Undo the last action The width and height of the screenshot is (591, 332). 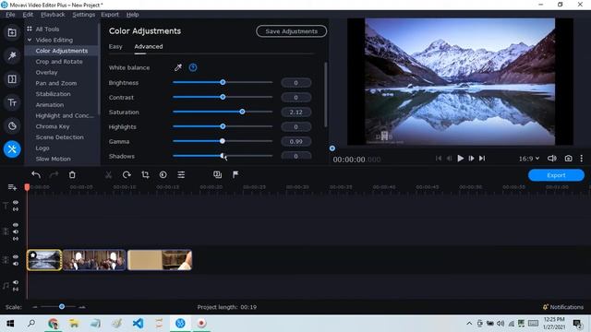[x=36, y=174]
